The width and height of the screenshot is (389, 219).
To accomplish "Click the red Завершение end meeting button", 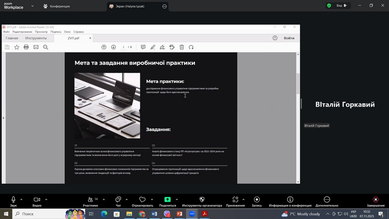I will [x=375, y=200].
